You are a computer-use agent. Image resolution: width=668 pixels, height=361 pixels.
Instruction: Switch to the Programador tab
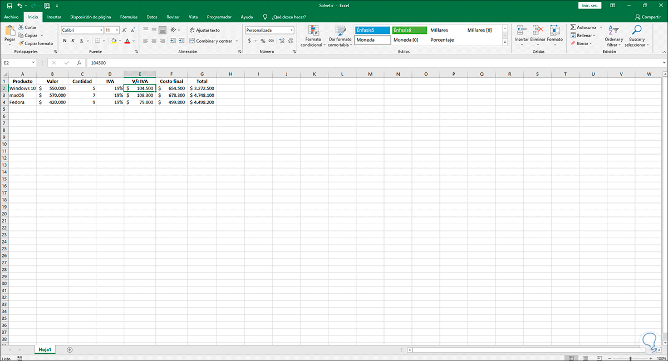click(219, 17)
